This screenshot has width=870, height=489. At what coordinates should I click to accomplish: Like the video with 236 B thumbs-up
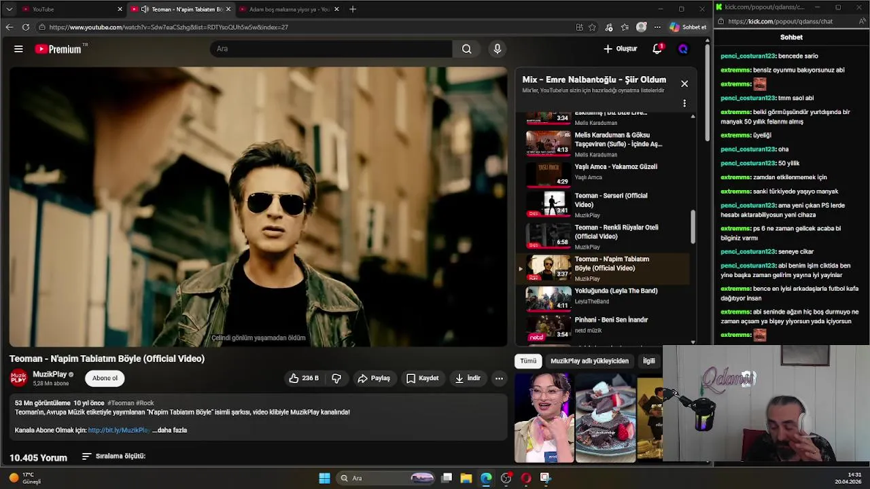click(x=303, y=378)
